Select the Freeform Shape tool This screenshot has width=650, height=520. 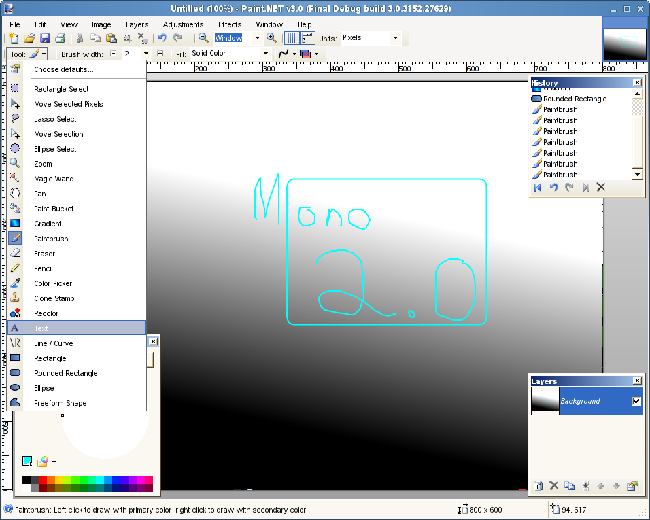click(x=77, y=403)
